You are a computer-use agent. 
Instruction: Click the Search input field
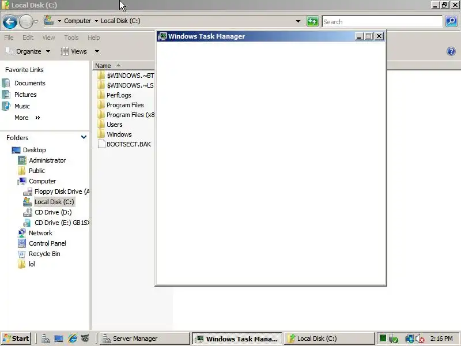coord(382,22)
